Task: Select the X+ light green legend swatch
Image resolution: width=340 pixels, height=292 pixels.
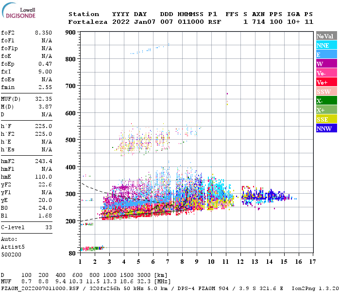Action: [x=326, y=109]
